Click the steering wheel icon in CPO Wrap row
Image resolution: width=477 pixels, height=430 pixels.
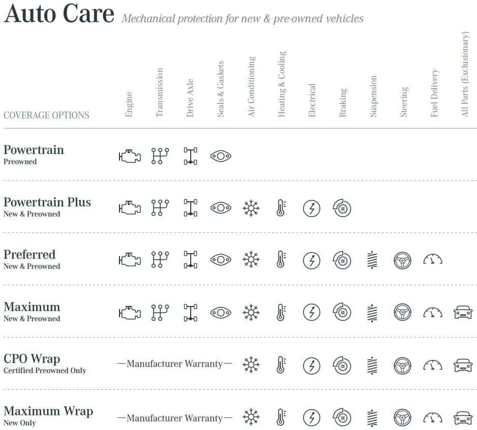pyautogui.click(x=402, y=365)
